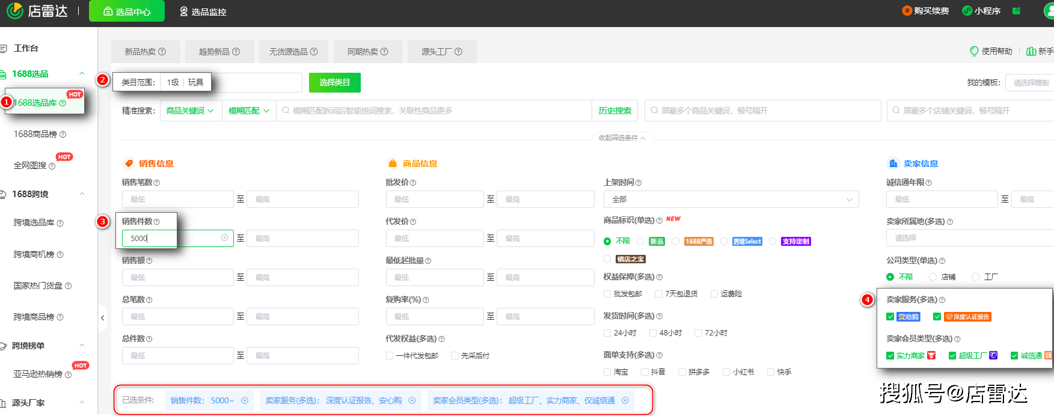
Task: Click the help icon next to 新品热卖
Action: (162, 52)
